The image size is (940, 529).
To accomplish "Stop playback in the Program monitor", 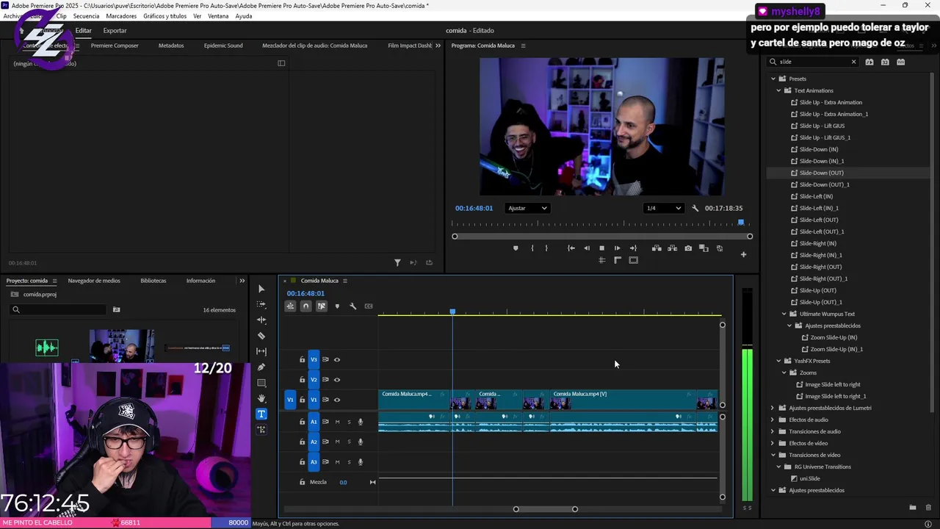I will click(601, 248).
